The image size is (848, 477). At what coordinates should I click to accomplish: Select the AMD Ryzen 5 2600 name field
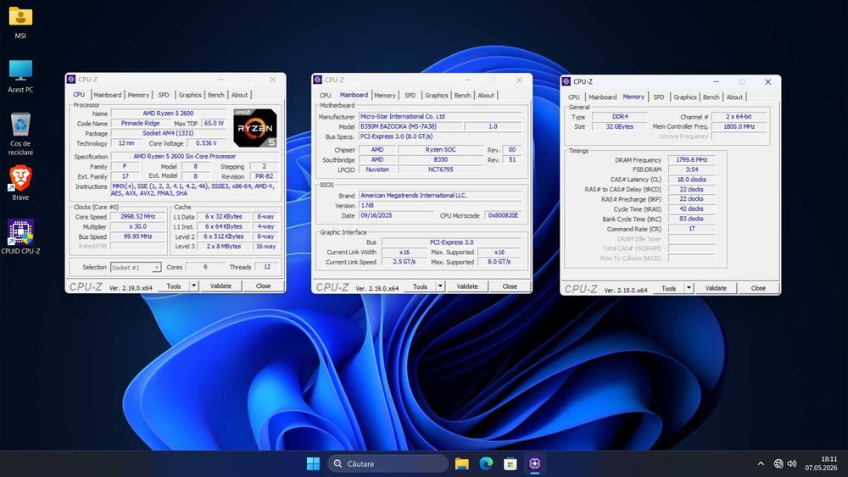168,114
